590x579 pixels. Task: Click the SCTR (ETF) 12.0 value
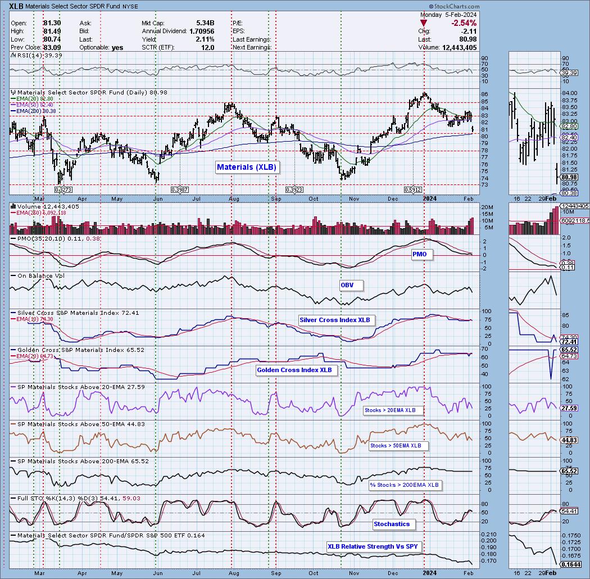[x=208, y=47]
